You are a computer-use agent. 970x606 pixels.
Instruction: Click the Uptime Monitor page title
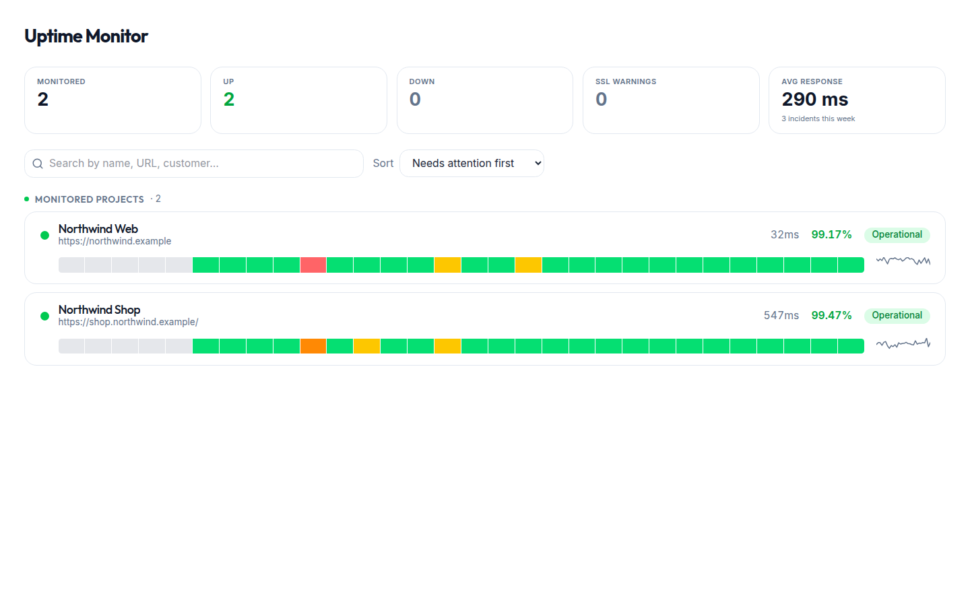point(86,36)
